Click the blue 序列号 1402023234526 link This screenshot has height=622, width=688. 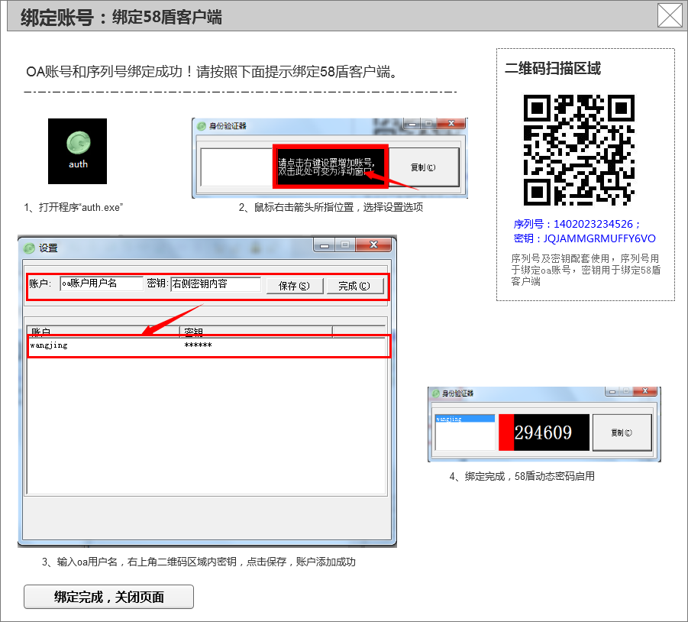[582, 222]
